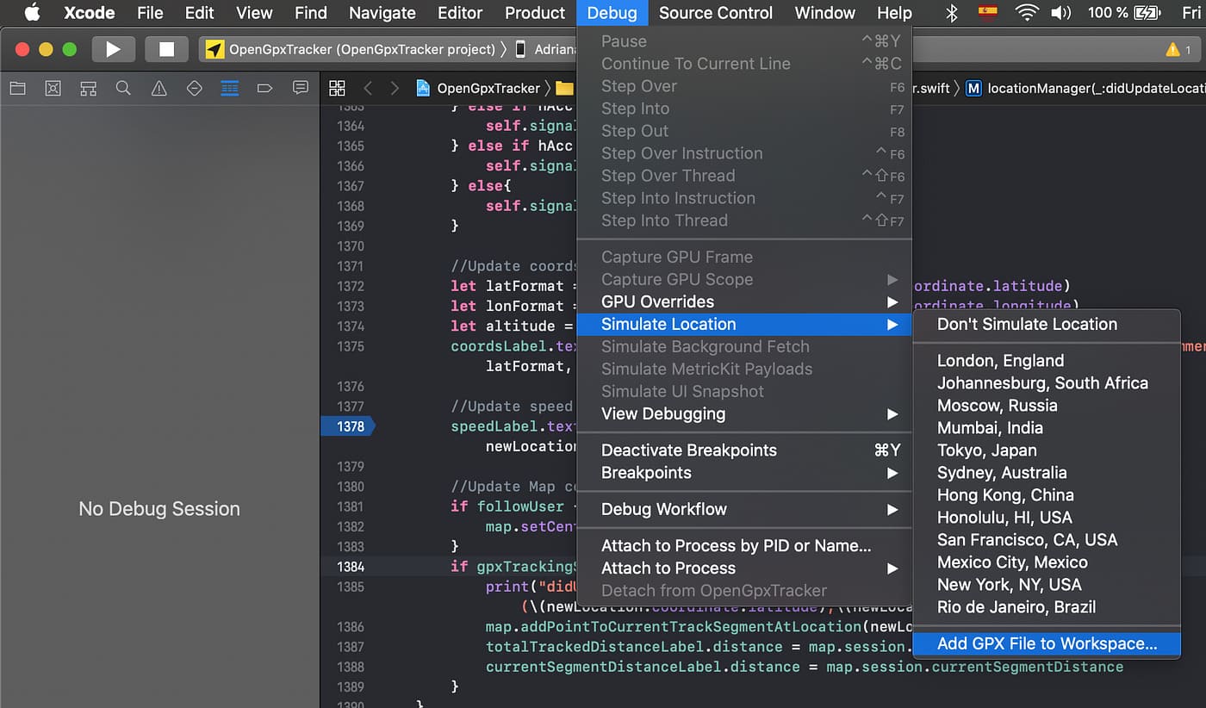Select Rio de Janeiro, Brazil location

pos(1047,606)
